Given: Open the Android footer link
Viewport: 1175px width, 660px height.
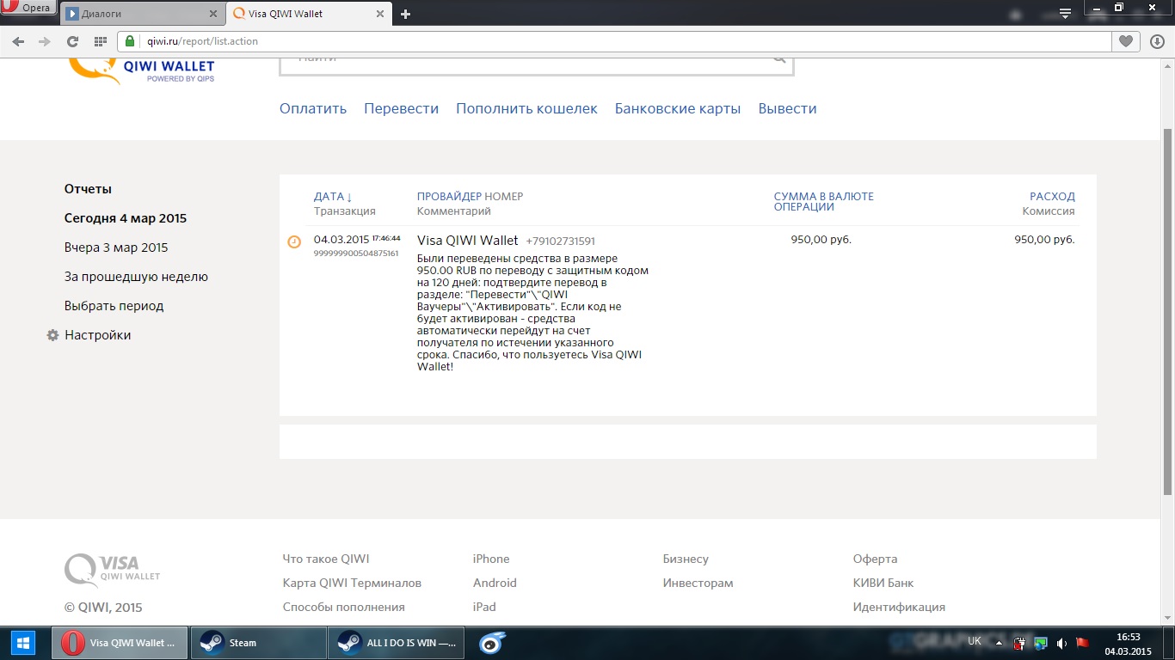Looking at the screenshot, I should click(495, 583).
